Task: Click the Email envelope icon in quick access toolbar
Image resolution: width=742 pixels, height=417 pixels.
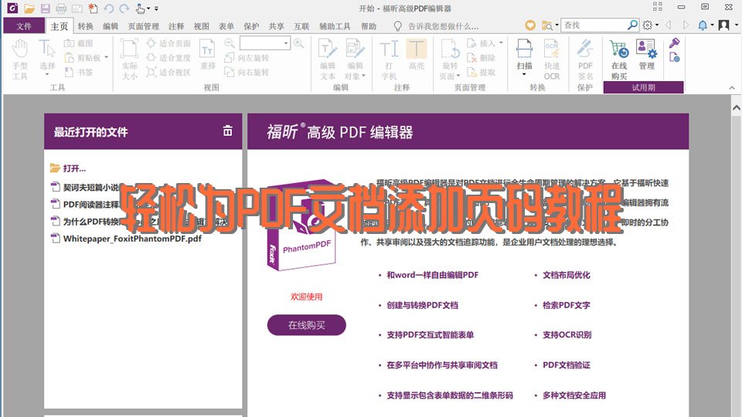Action: (x=77, y=8)
